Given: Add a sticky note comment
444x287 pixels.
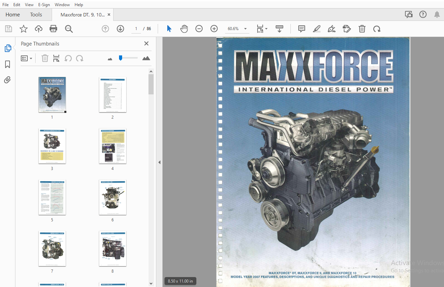Looking at the screenshot, I should [302, 29].
